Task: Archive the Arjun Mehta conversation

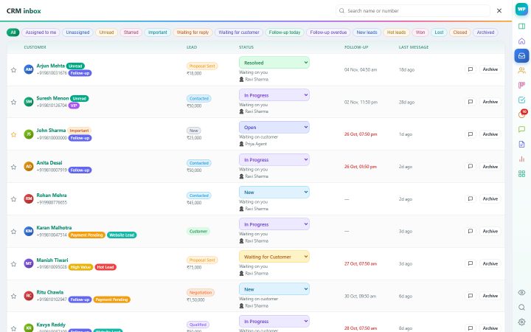Action: tap(490, 69)
